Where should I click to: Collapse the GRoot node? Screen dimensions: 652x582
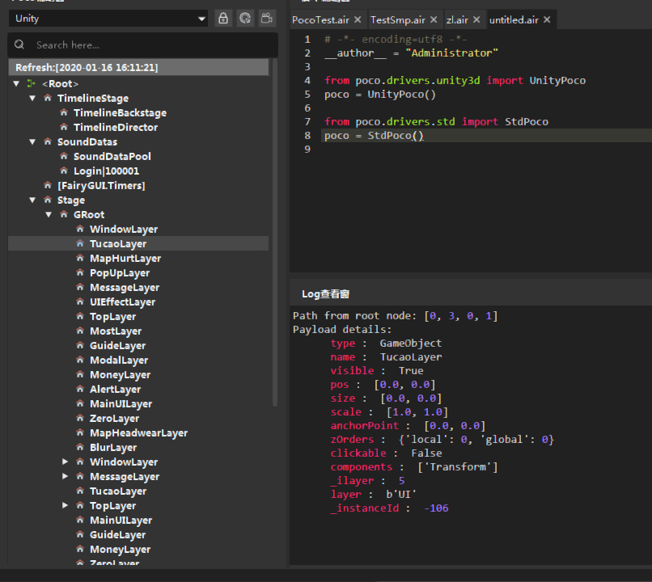coord(49,214)
